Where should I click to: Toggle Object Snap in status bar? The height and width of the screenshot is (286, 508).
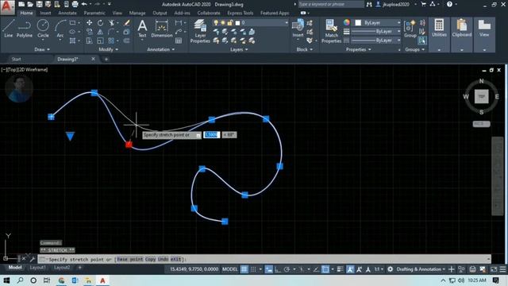[325, 269]
